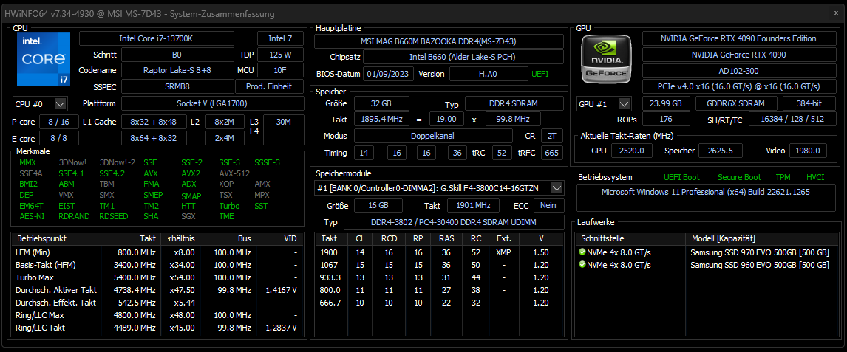Click the Schritt value B0

(177, 55)
